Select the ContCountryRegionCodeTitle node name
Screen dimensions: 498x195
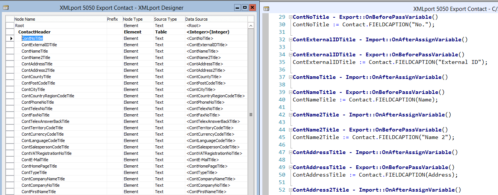point(48,96)
